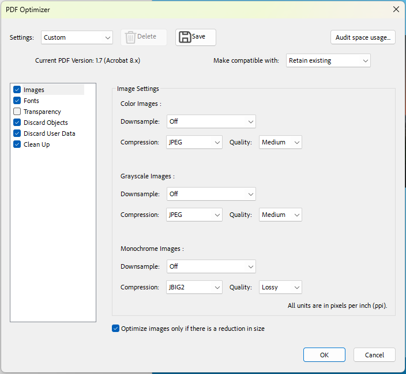Select the Discard Objects panel
The height and width of the screenshot is (374, 406).
46,123
